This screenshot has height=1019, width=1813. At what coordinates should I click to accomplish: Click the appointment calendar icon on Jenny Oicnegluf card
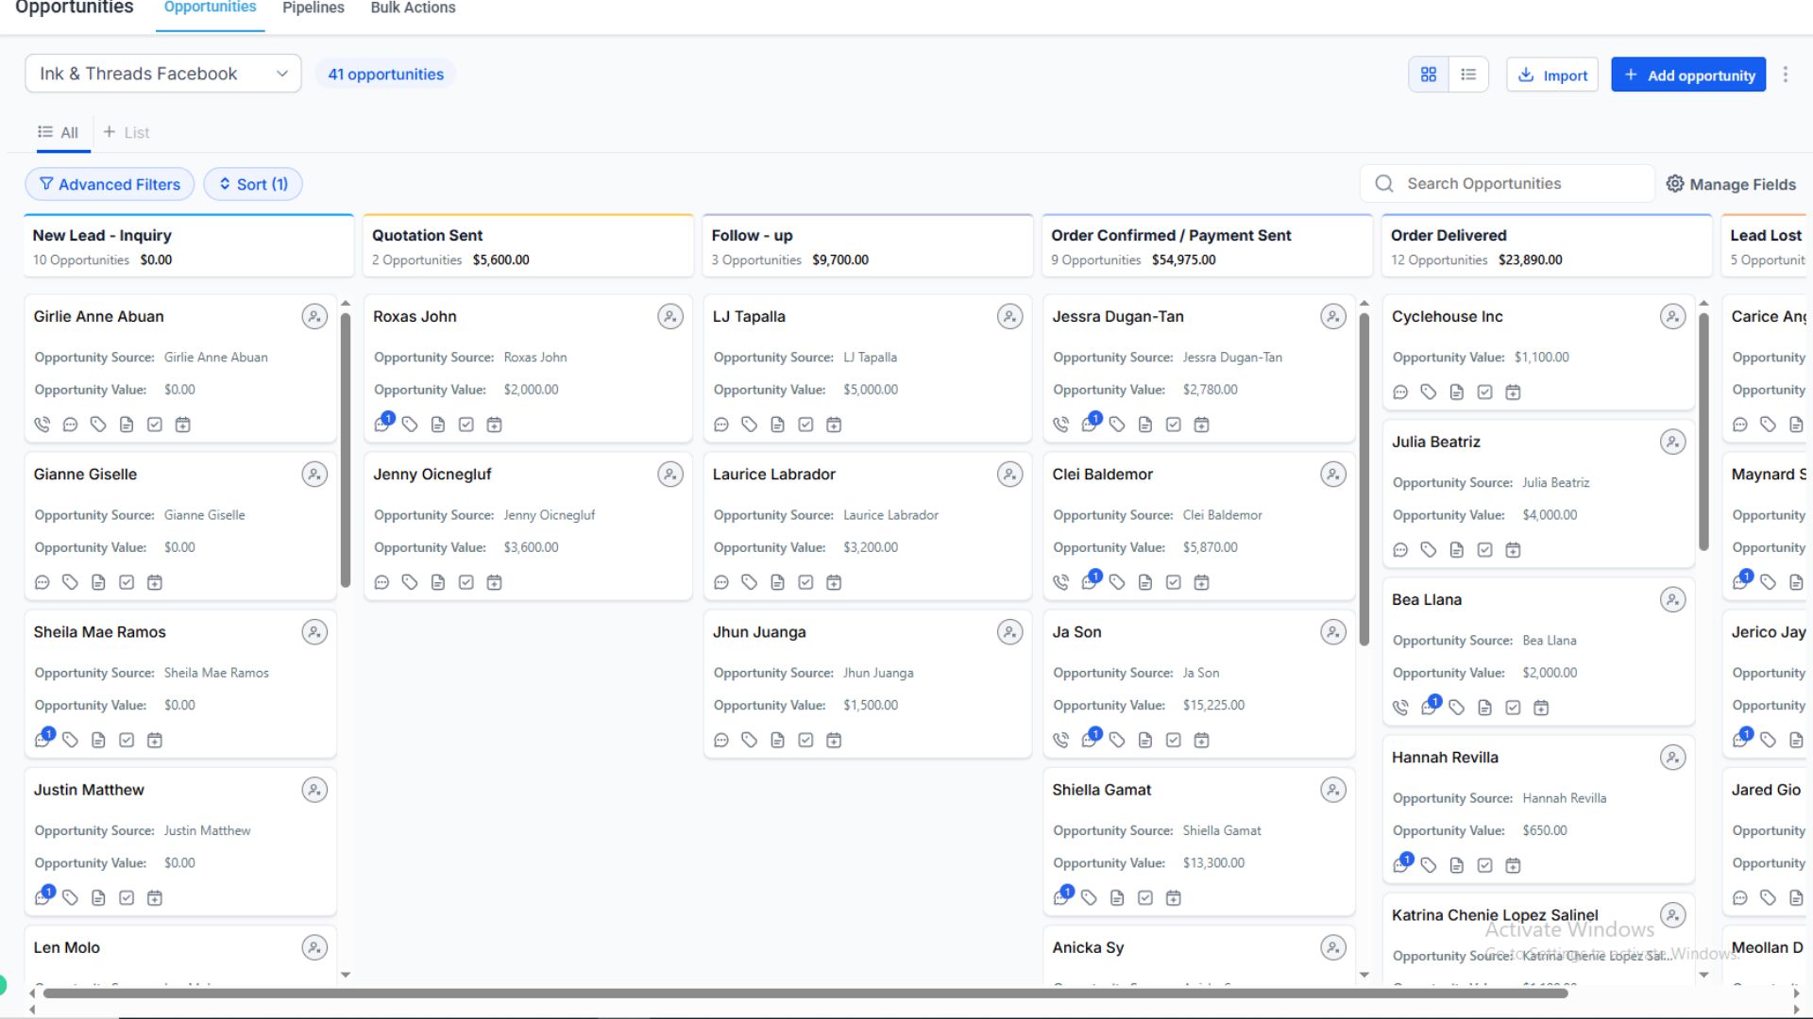(x=494, y=582)
